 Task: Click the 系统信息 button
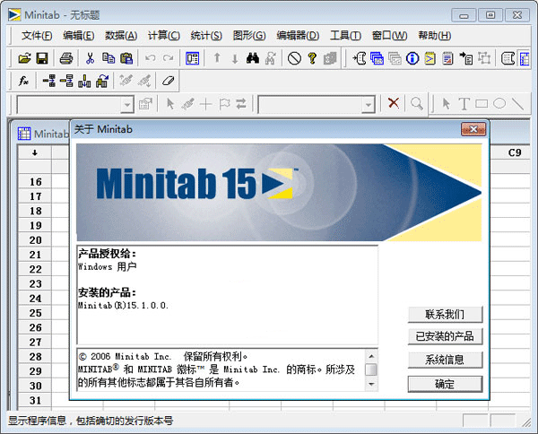pyautogui.click(x=445, y=360)
